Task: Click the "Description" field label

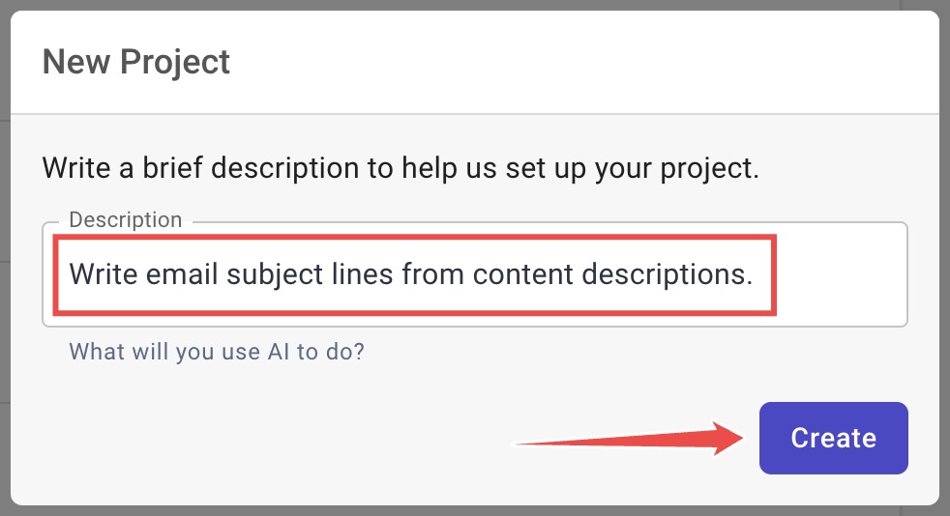Action: coord(125,220)
